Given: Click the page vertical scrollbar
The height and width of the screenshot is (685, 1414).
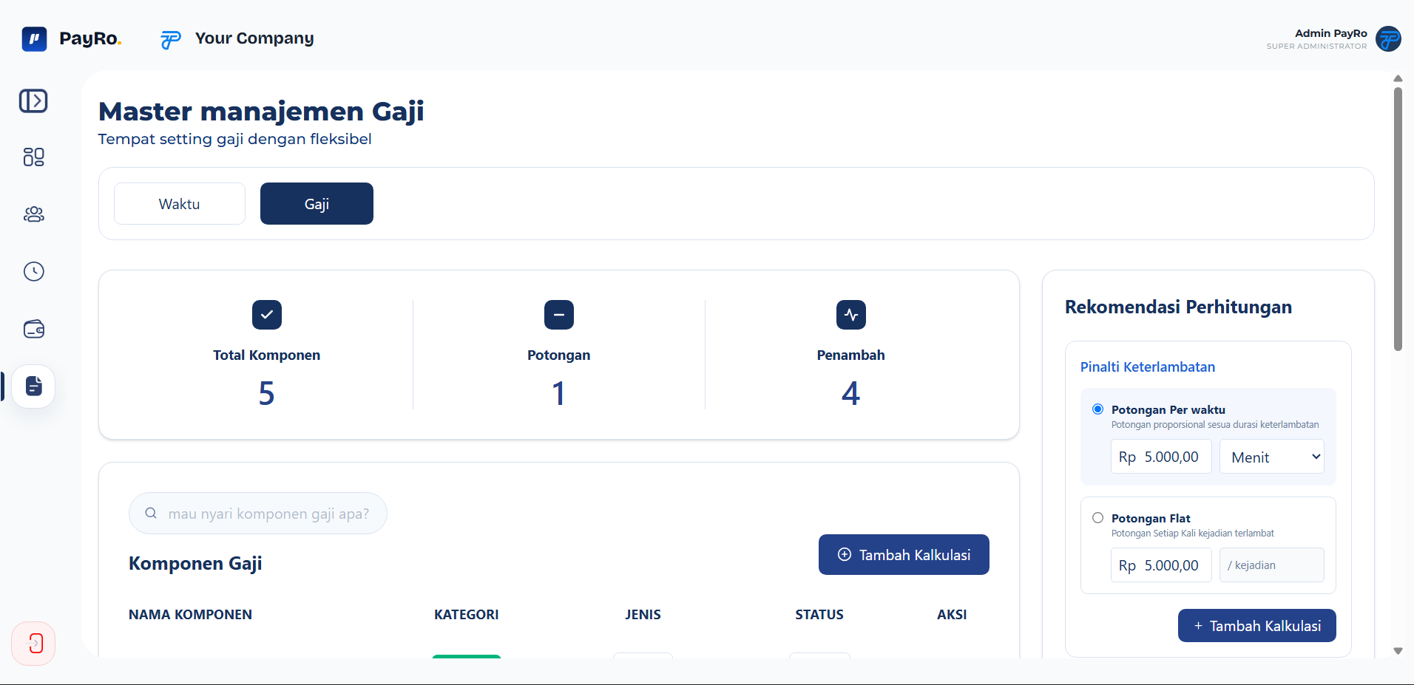Looking at the screenshot, I should point(1398,219).
